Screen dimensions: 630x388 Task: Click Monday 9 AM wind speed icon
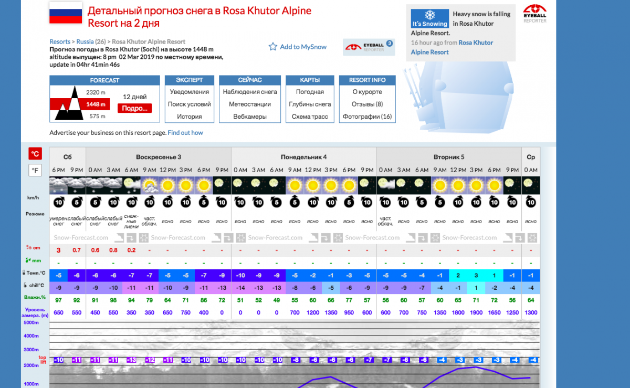click(295, 202)
